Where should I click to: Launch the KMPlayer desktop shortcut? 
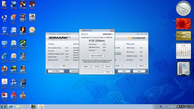[14, 5]
